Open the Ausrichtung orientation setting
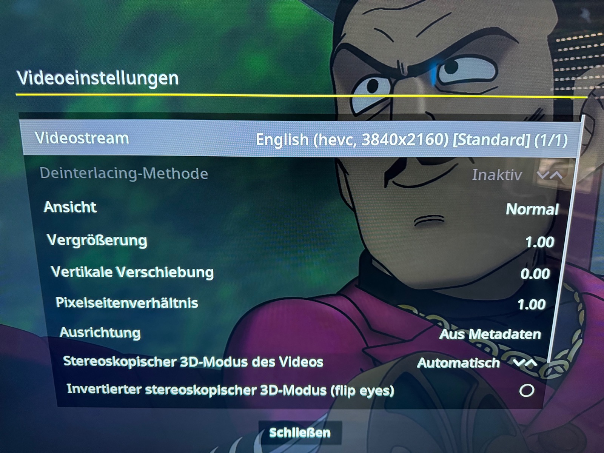 point(100,333)
